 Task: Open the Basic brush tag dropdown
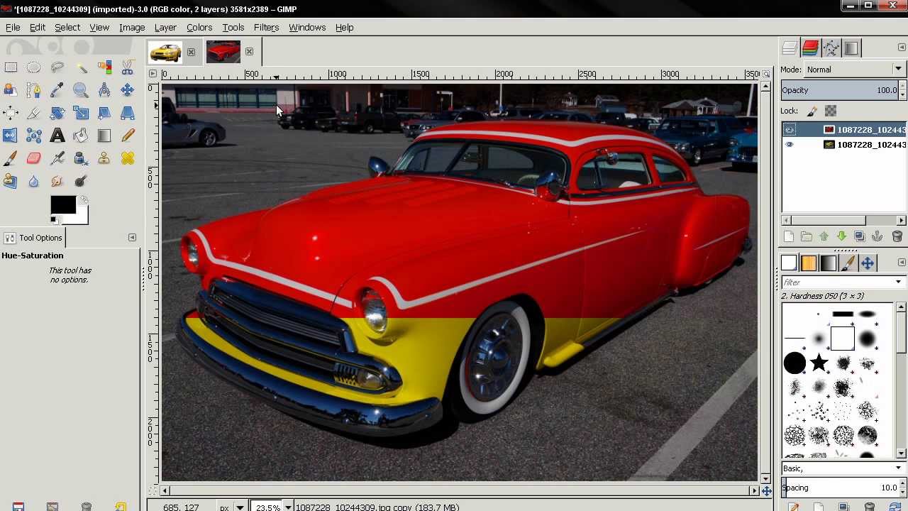[842, 468]
